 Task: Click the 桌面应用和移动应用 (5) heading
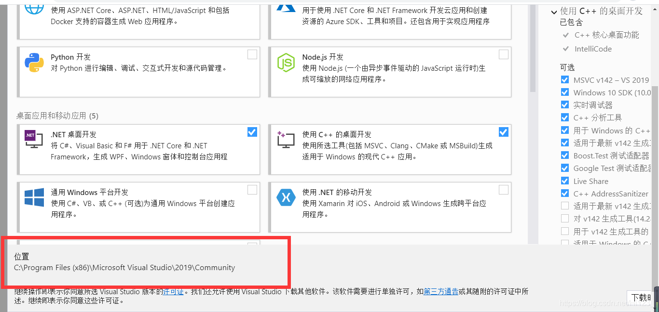(x=57, y=116)
